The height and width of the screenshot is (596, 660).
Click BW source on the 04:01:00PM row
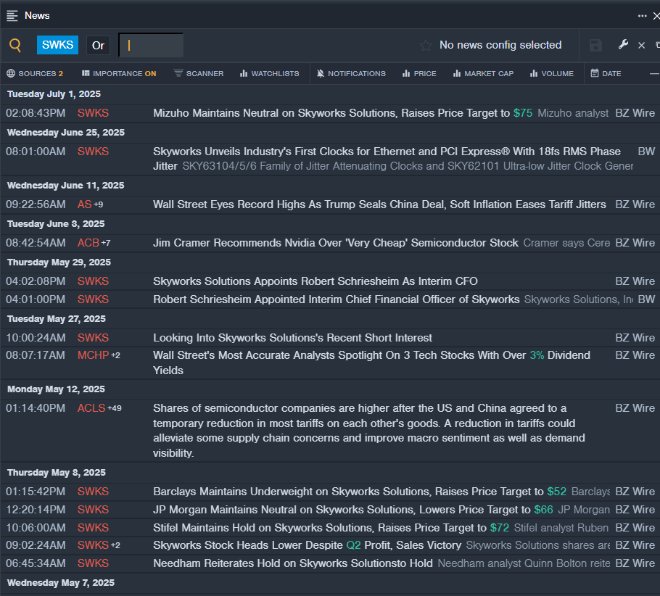point(646,299)
